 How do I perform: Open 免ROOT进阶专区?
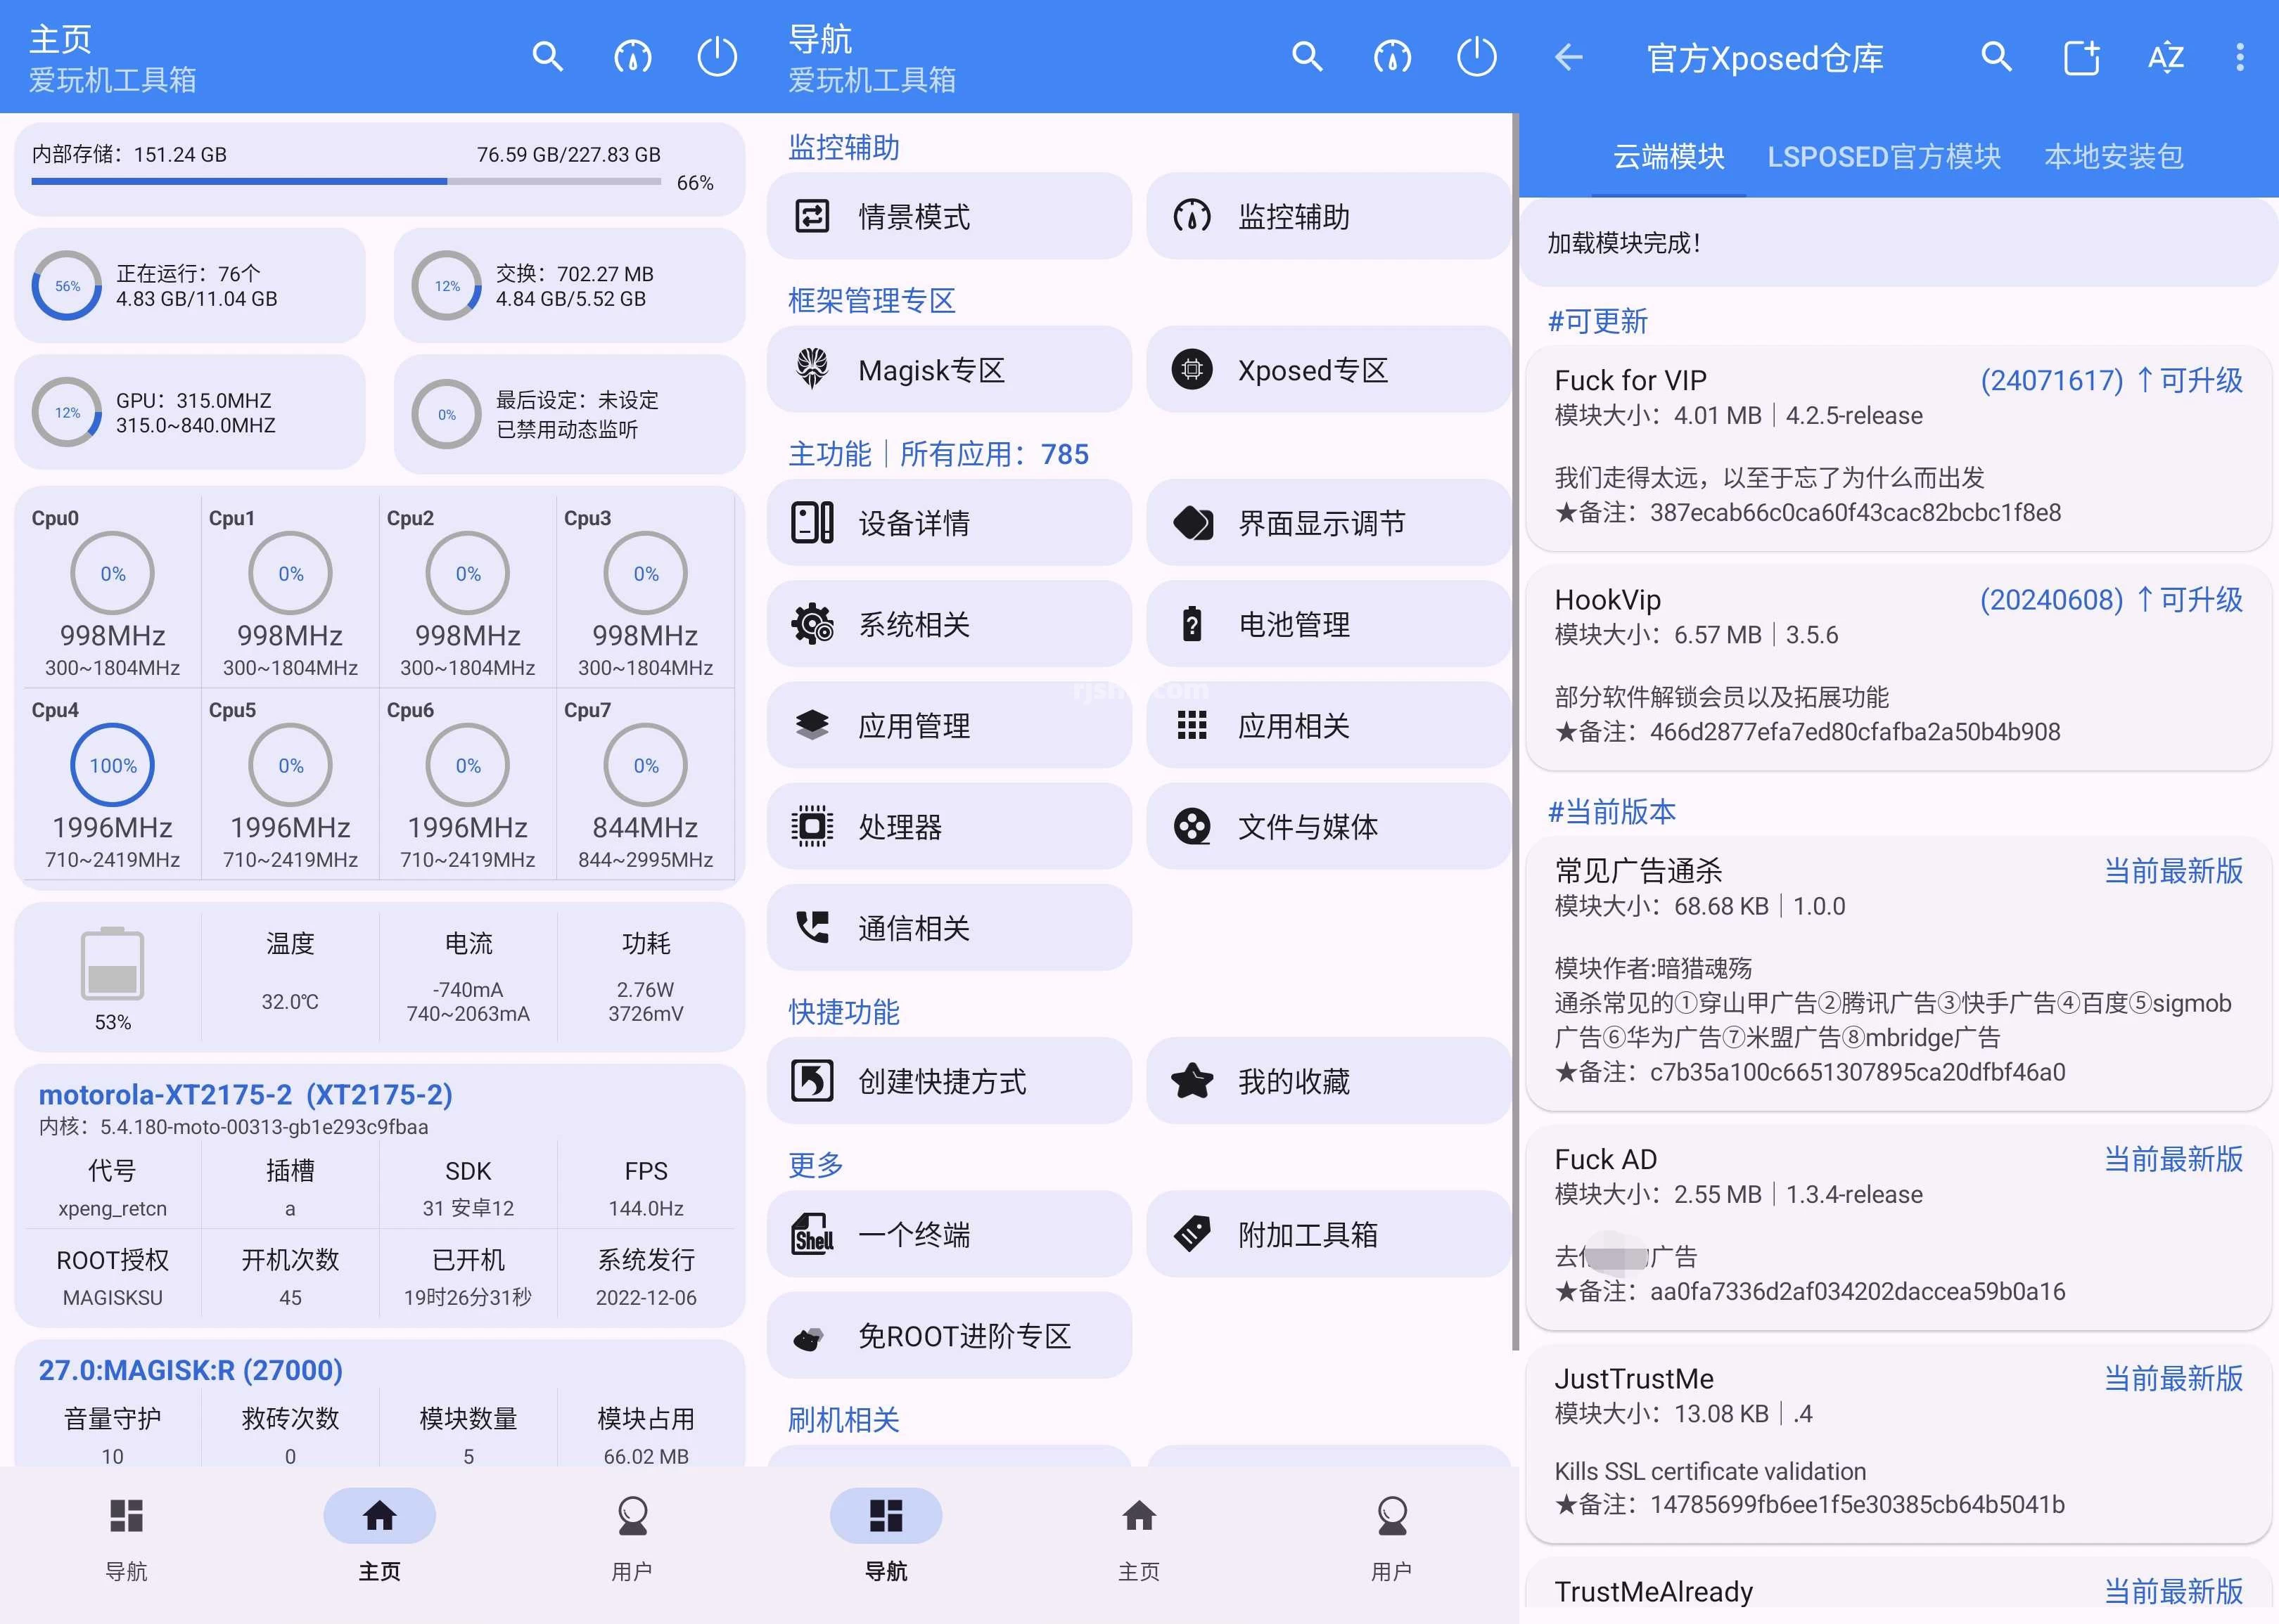tap(950, 1335)
